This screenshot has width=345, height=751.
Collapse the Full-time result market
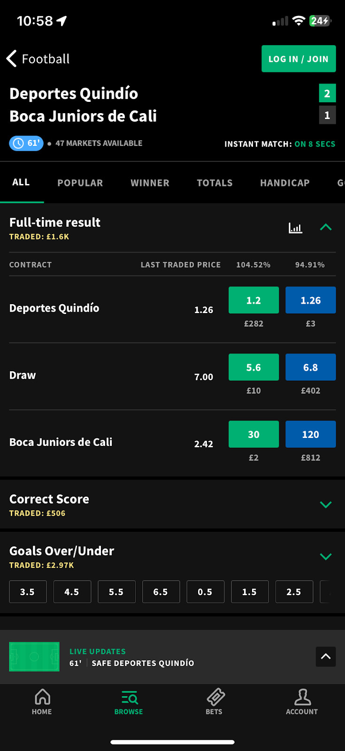(x=325, y=228)
